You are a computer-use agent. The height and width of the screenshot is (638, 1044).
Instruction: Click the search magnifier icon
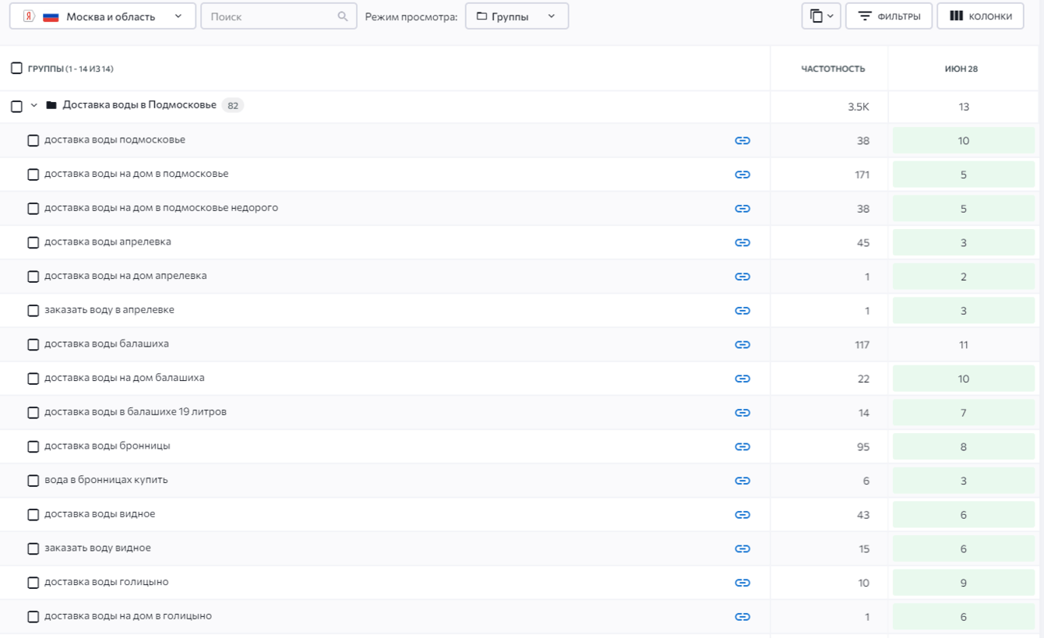point(343,16)
